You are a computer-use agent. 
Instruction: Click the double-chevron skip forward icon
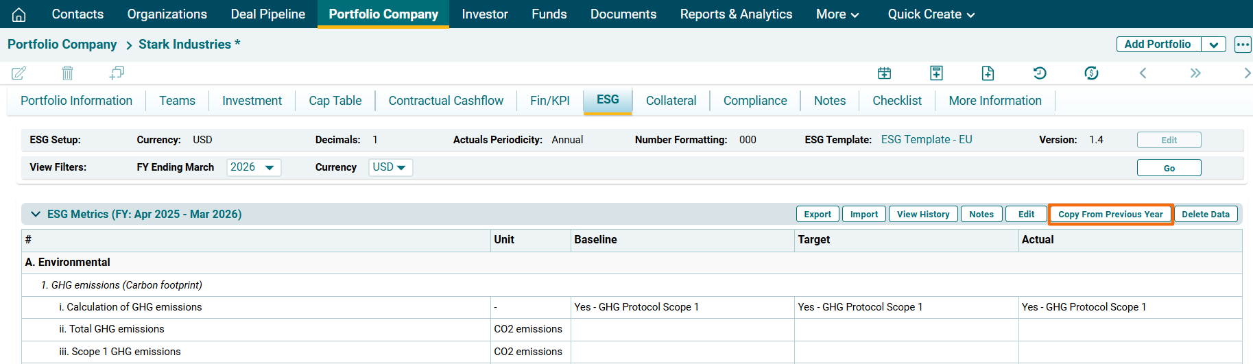1195,73
